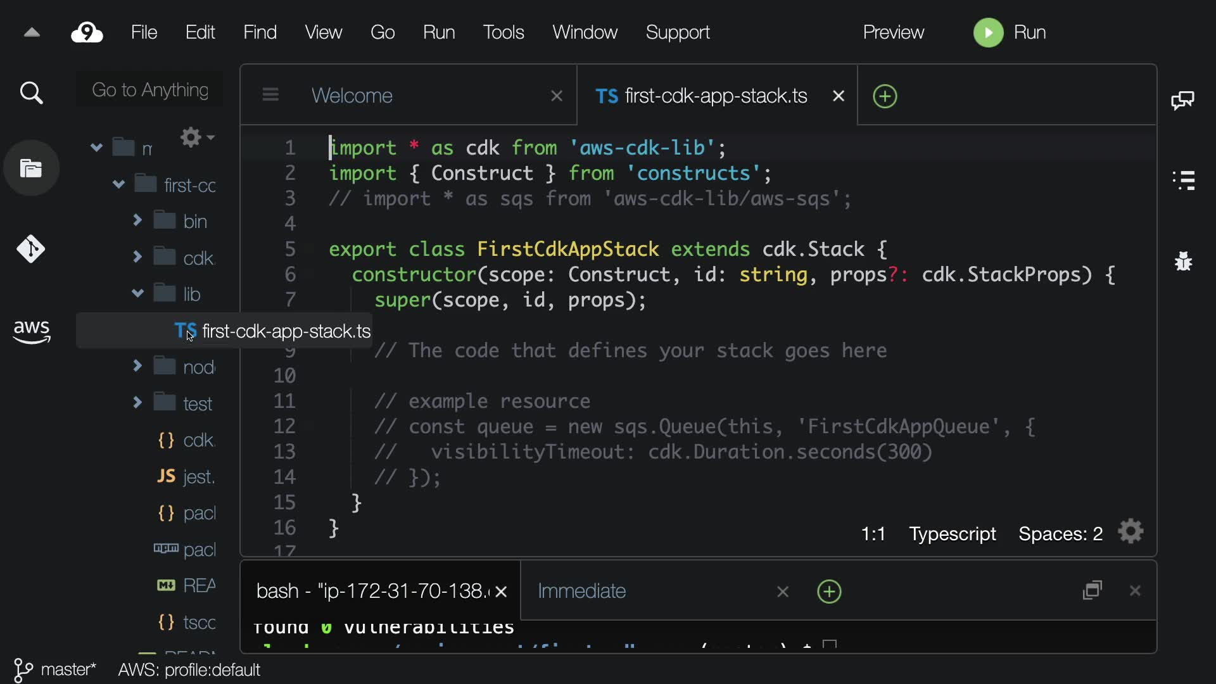Click the Go to Anything field
The width and height of the screenshot is (1216, 684).
[x=149, y=90]
